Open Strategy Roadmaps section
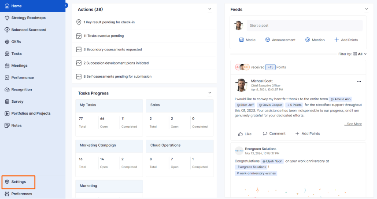377x199 pixels. click(28, 18)
